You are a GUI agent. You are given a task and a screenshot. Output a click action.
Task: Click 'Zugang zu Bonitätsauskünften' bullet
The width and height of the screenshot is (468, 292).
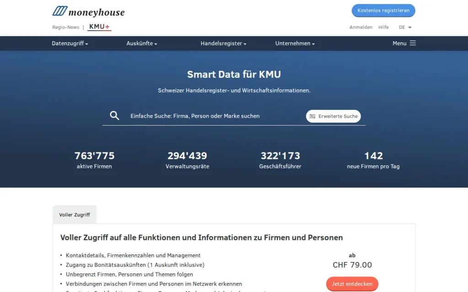tap(135, 265)
